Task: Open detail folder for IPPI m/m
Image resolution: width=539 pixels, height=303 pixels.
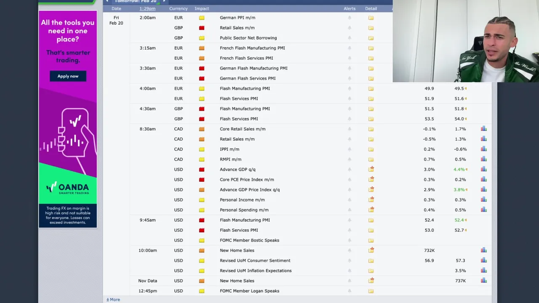Action: pyautogui.click(x=371, y=149)
